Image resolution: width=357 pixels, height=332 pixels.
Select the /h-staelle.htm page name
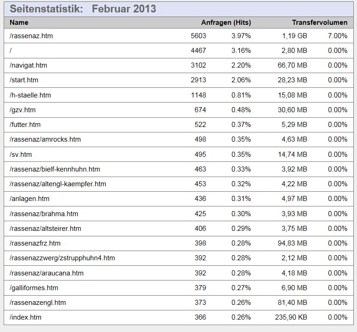point(30,95)
